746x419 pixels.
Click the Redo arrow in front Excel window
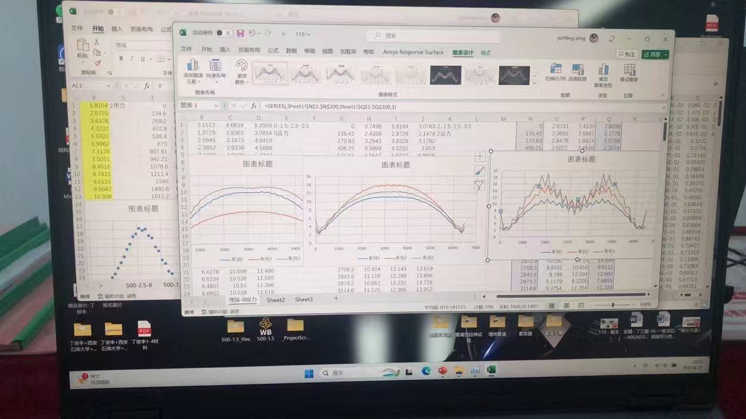[x=268, y=34]
